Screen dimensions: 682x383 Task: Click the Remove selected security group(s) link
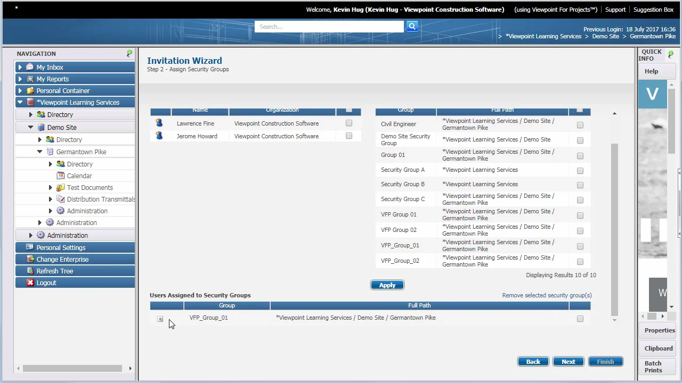coord(547,295)
